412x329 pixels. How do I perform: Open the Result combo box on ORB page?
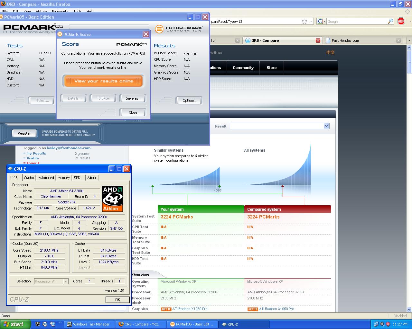tap(279, 126)
